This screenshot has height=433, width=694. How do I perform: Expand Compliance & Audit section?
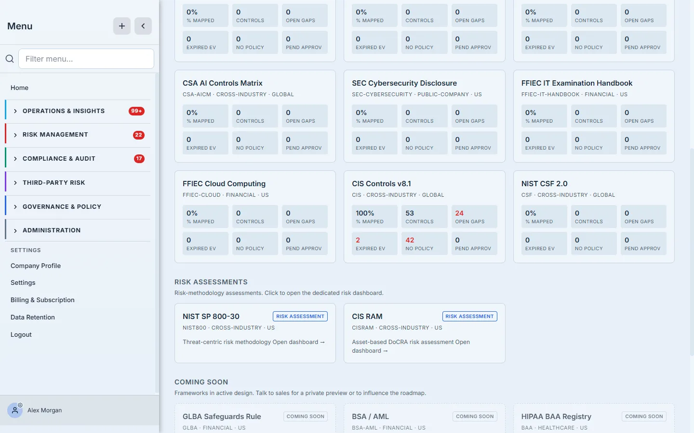coord(78,159)
